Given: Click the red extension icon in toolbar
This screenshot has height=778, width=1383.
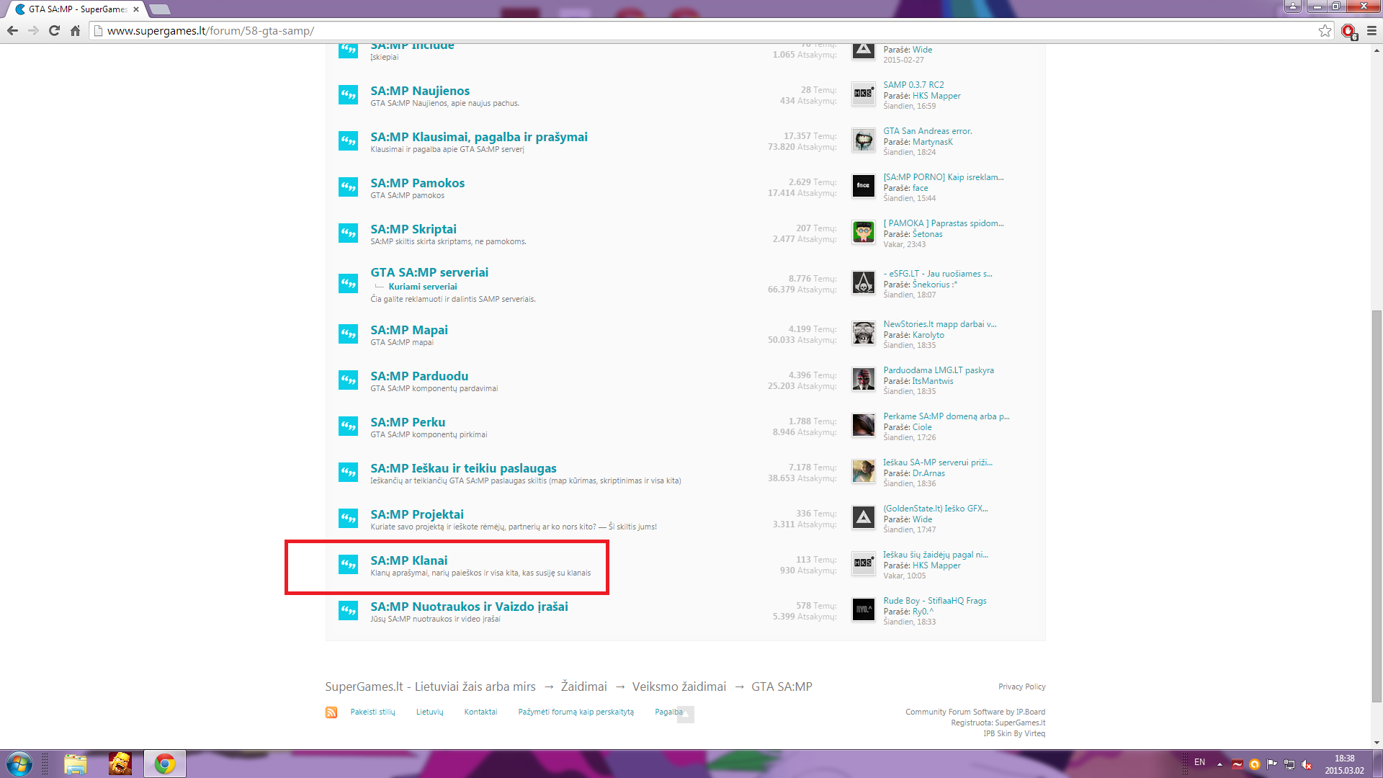Looking at the screenshot, I should [1348, 31].
